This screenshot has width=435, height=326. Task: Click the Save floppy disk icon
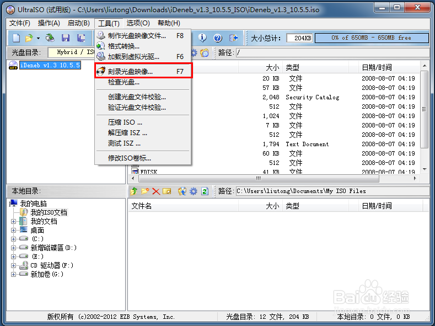66,38
